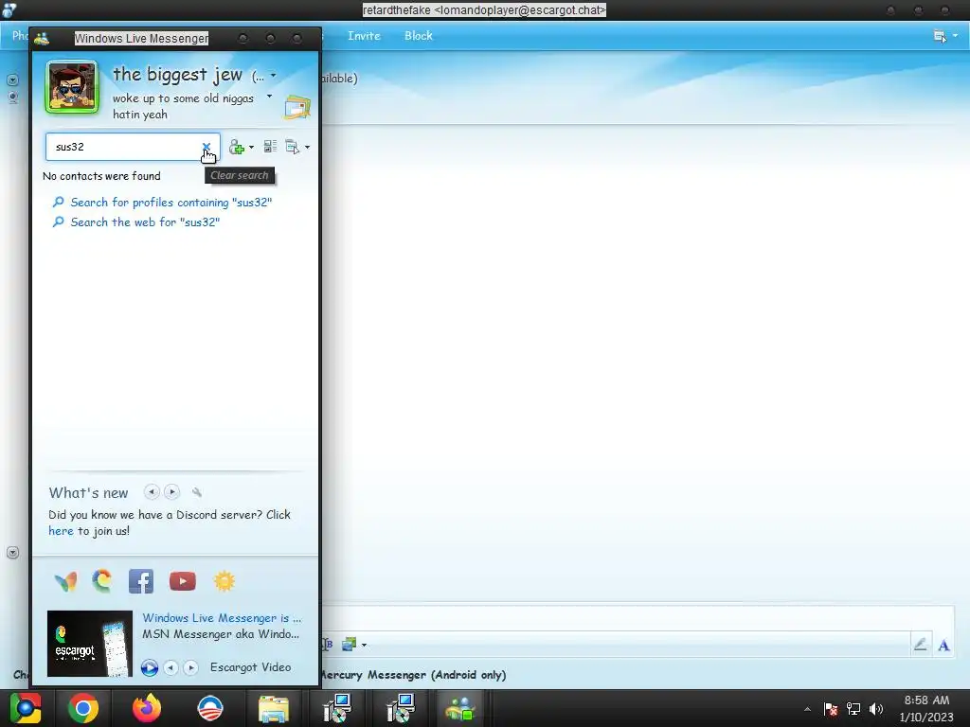Open the Action Center flag icon

click(831, 709)
